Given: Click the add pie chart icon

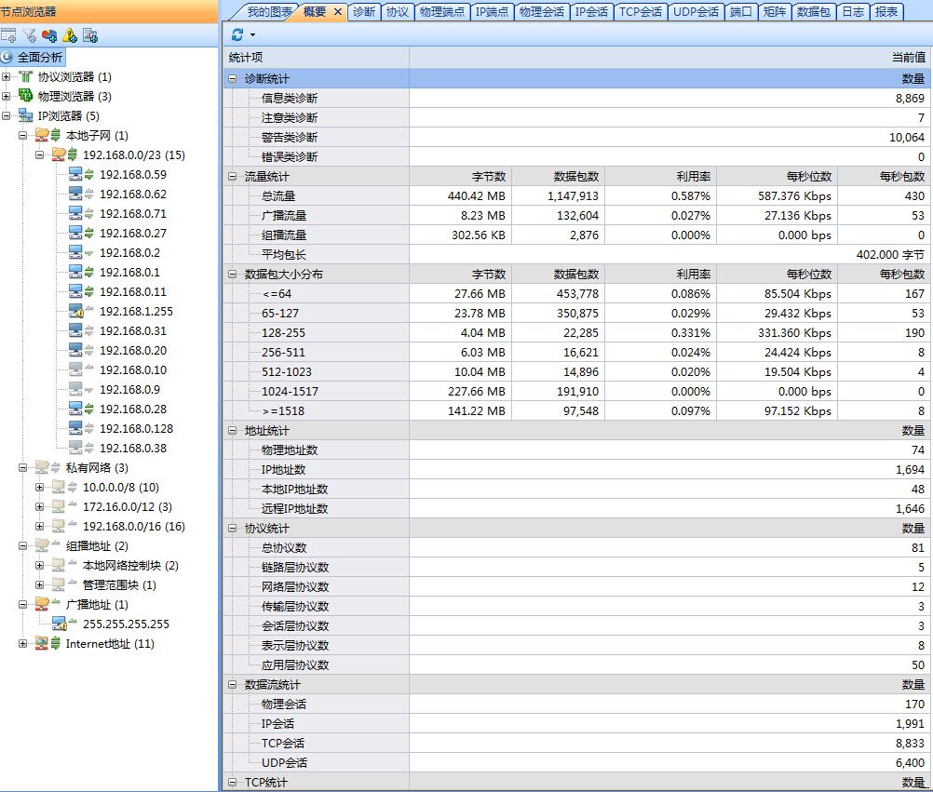Looking at the screenshot, I should click(x=49, y=36).
